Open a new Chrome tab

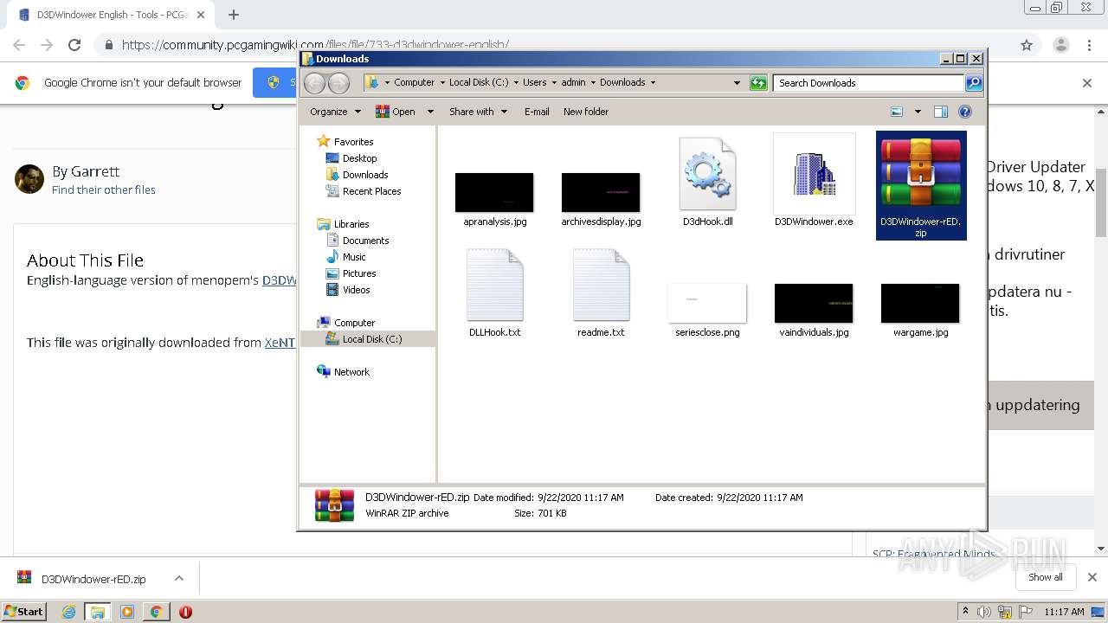(233, 15)
